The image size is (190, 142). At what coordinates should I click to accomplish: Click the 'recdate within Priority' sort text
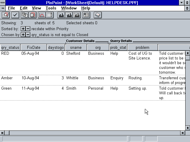click(50, 29)
